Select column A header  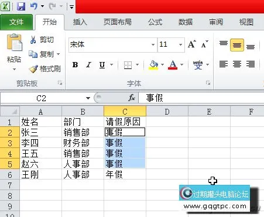click(40, 112)
